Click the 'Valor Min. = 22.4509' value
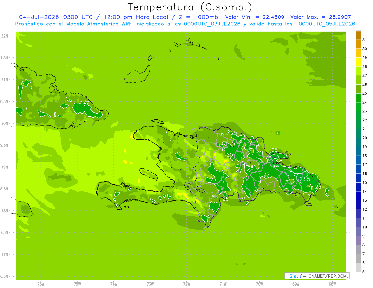 [x=255, y=17]
